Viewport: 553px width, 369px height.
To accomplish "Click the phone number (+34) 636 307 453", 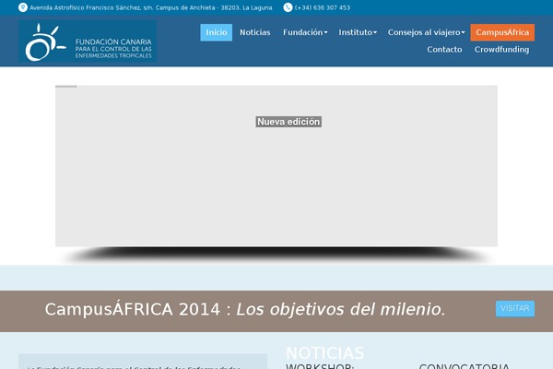I will pos(323,7).
